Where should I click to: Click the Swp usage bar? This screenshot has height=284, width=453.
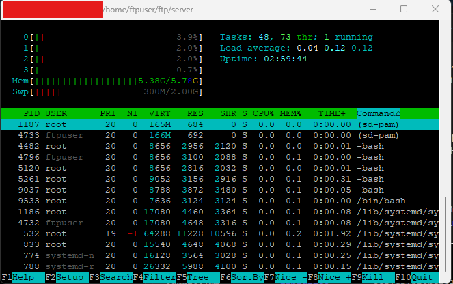coord(107,92)
